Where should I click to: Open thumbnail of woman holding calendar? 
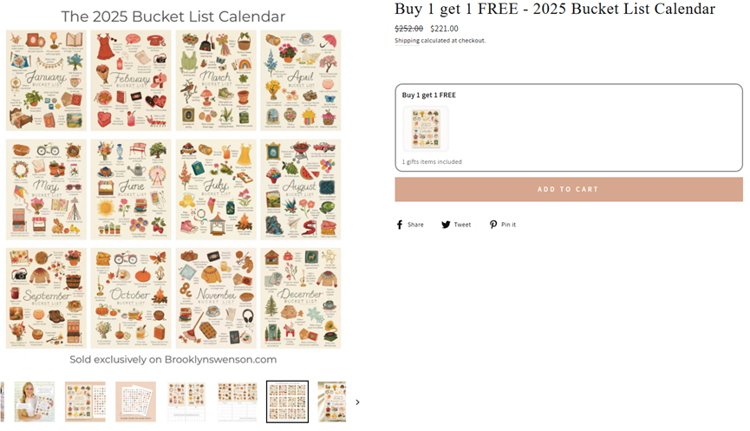click(35, 402)
